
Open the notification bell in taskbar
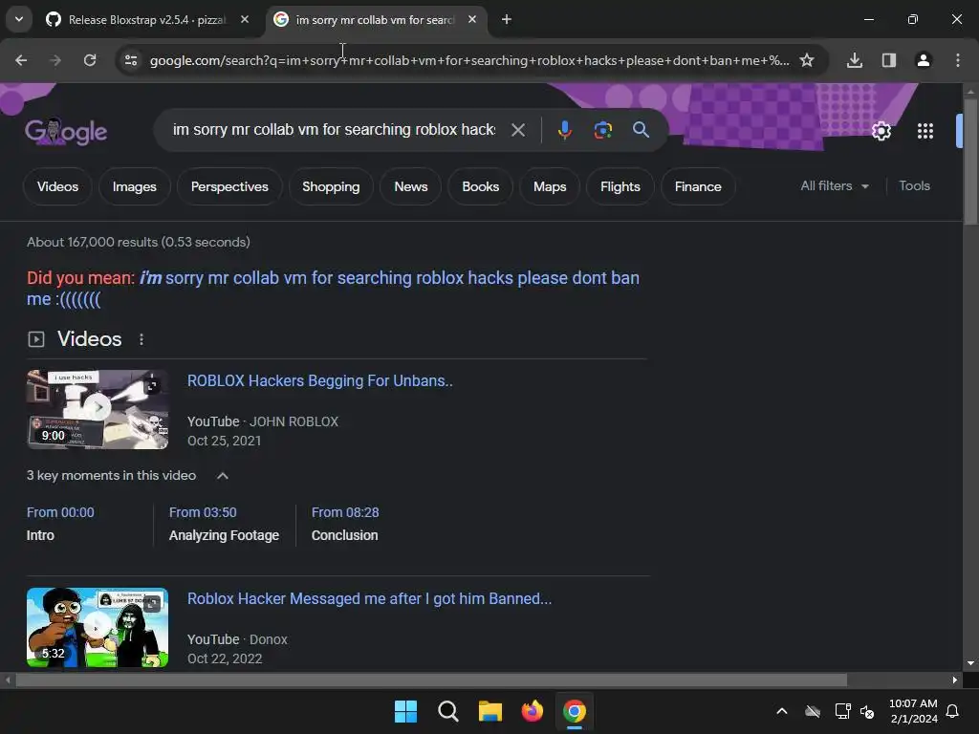pos(952,711)
